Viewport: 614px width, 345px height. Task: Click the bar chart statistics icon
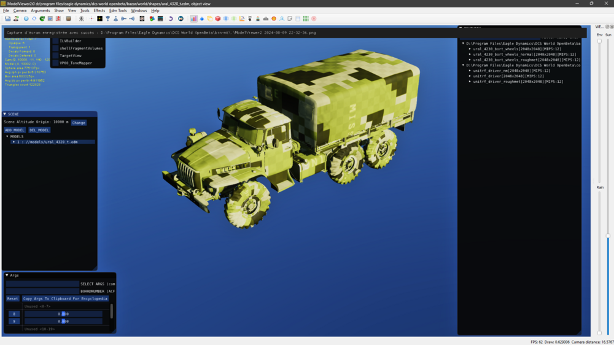(x=194, y=18)
